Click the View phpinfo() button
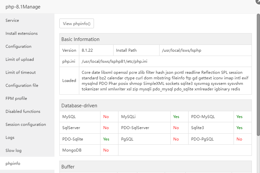Image resolution: width=260 pixels, height=173 pixels. [77, 23]
